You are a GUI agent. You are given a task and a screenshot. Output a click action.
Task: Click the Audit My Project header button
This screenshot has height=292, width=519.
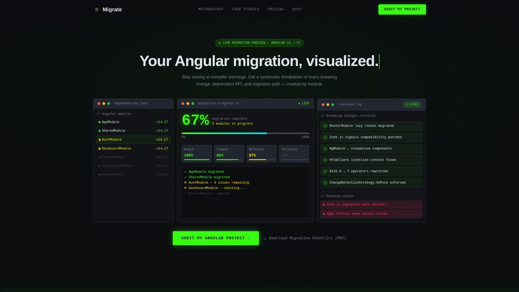(402, 9)
